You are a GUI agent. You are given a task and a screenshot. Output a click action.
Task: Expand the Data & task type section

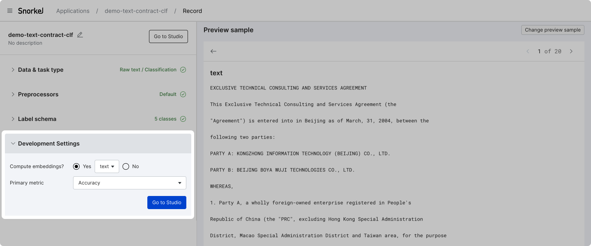tap(13, 70)
